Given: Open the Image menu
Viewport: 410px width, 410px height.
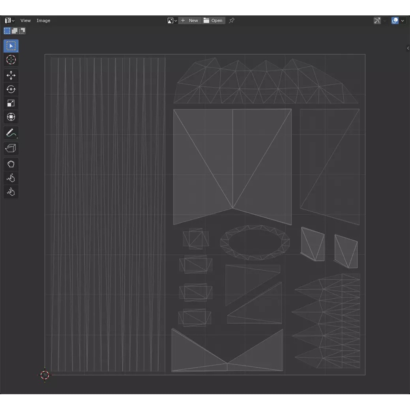Looking at the screenshot, I should pyautogui.click(x=43, y=21).
